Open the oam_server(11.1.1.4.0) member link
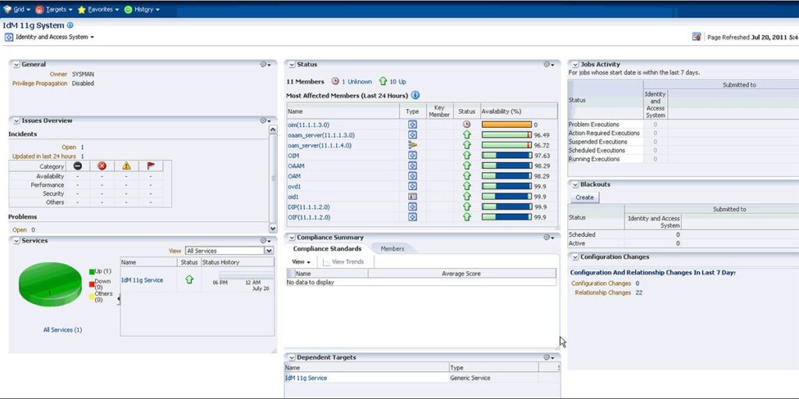This screenshot has width=799, height=399. click(x=319, y=146)
